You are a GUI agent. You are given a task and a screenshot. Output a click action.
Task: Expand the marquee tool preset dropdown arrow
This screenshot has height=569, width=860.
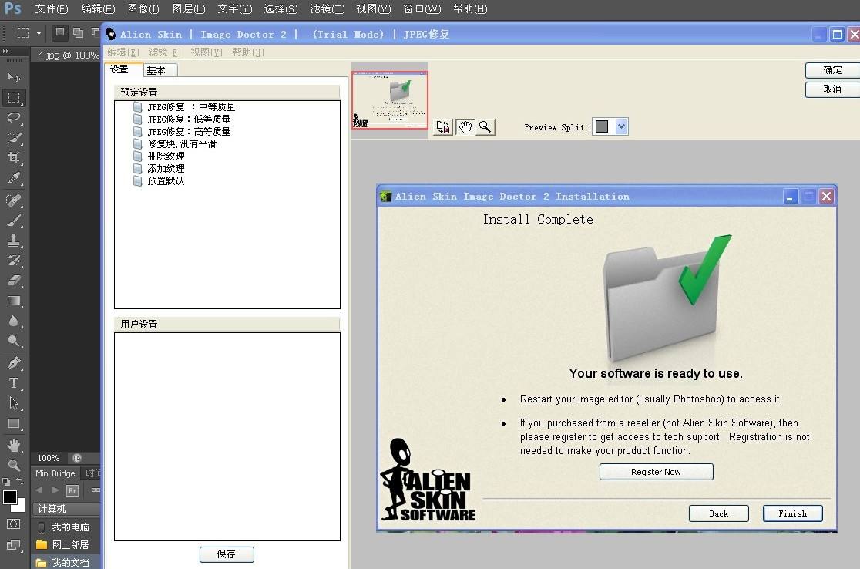coord(39,33)
